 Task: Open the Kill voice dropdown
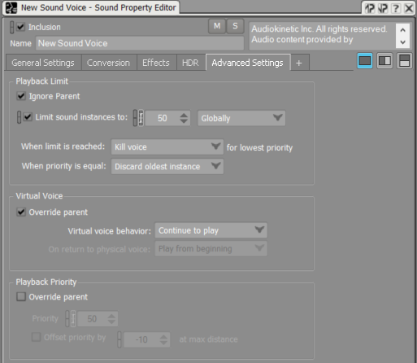click(167, 147)
